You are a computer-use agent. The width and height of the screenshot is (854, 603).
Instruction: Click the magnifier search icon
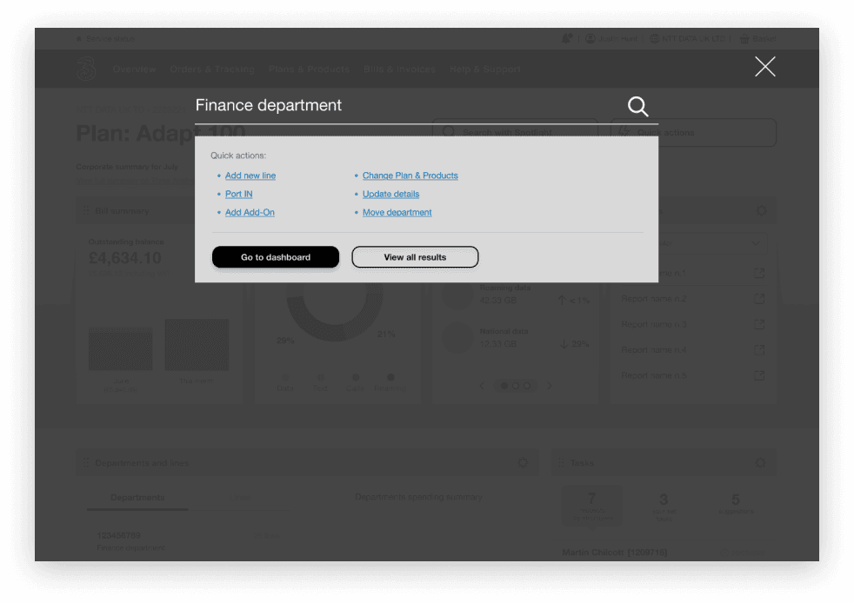click(x=637, y=106)
